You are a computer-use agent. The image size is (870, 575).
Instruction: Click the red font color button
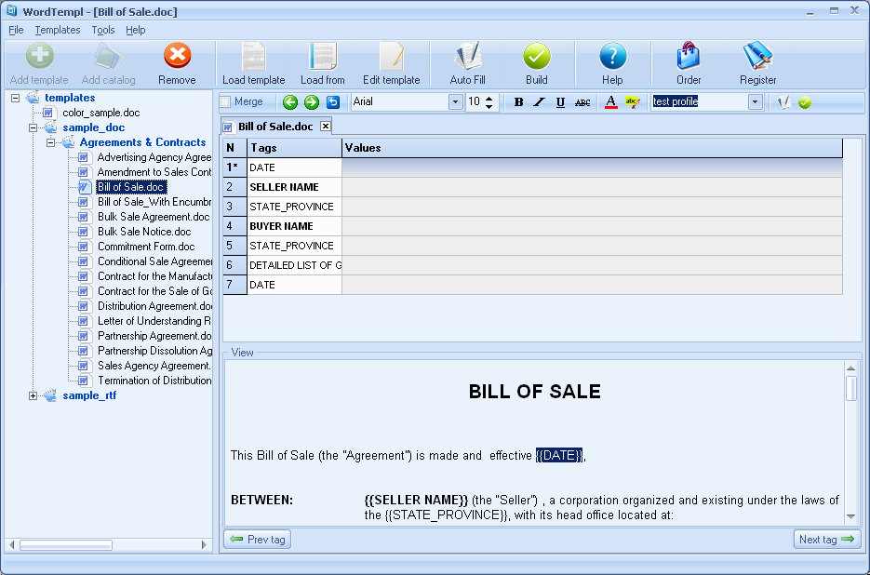pos(610,102)
